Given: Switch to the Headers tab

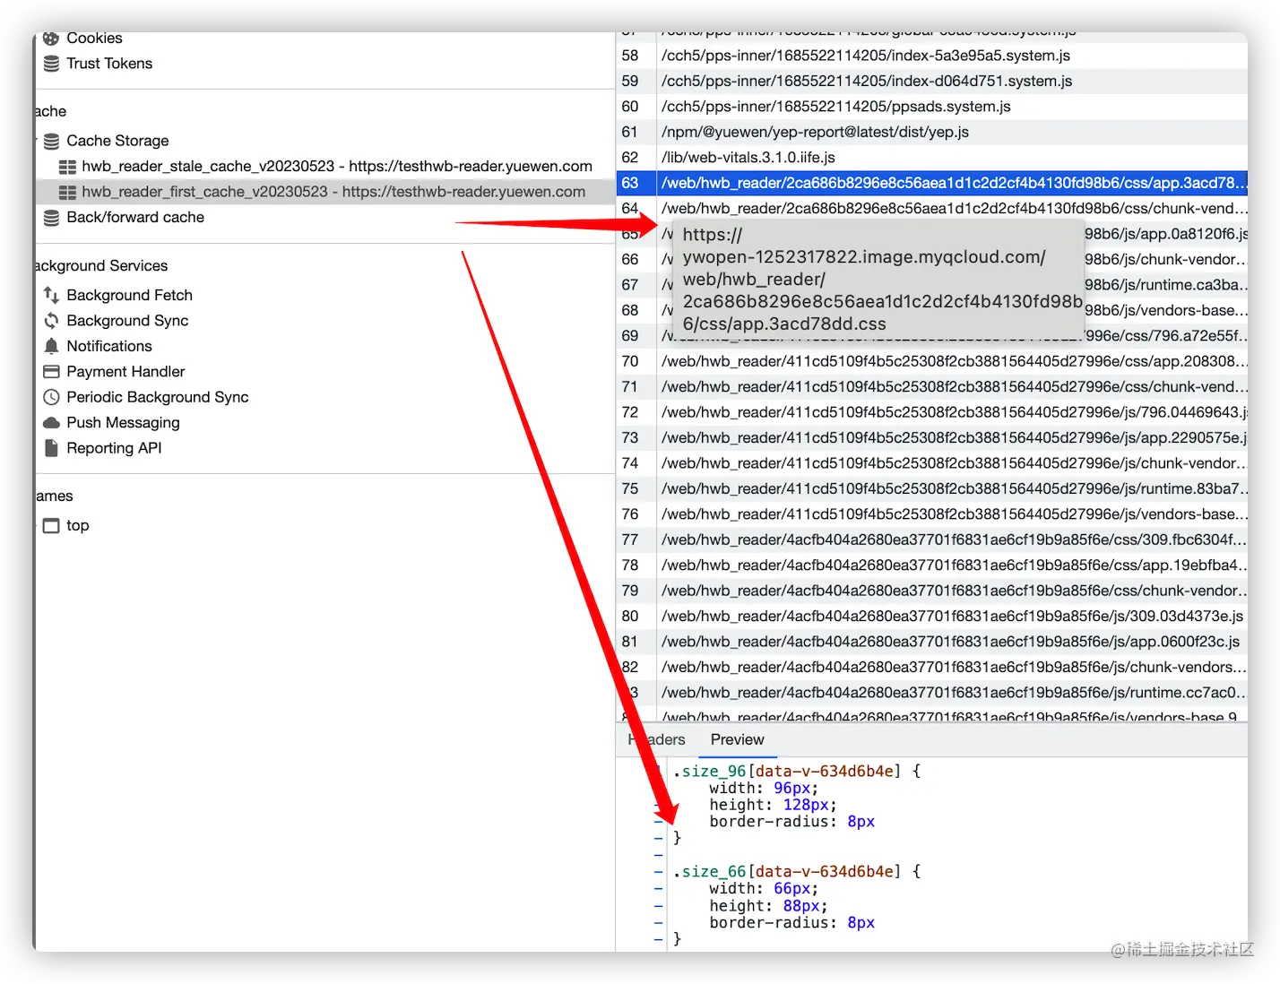Looking at the screenshot, I should pyautogui.click(x=657, y=739).
